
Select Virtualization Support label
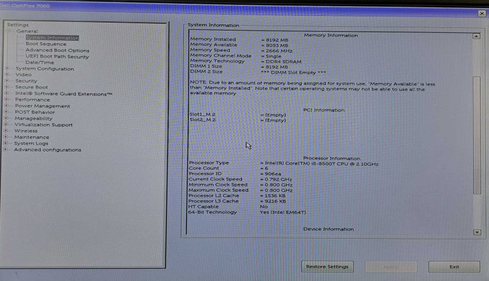[43, 125]
